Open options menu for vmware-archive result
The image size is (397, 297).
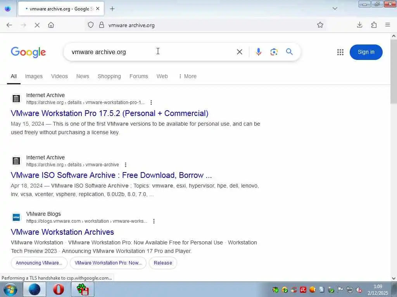click(x=126, y=165)
